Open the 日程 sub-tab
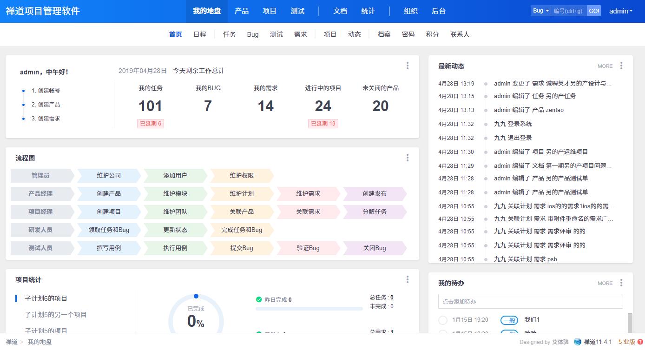The width and height of the screenshot is (645, 351). click(x=200, y=34)
